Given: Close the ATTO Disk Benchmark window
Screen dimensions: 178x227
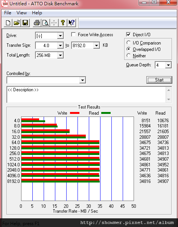Looking at the screenshot, I should click(168, 2).
